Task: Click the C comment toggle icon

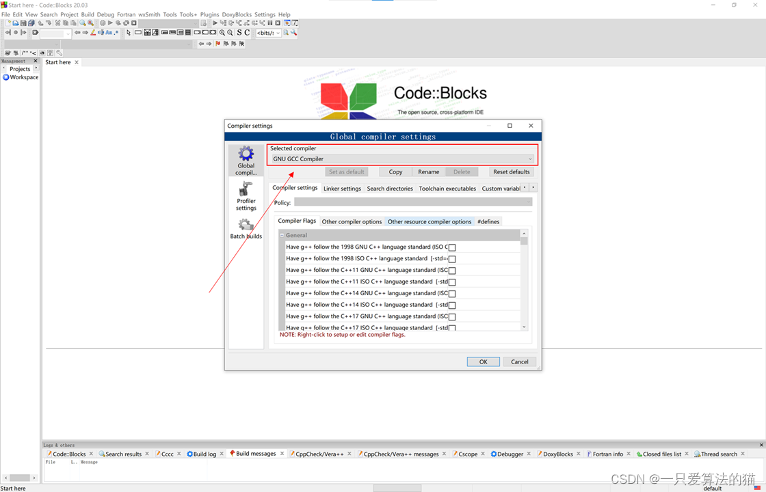Action: coord(247,33)
